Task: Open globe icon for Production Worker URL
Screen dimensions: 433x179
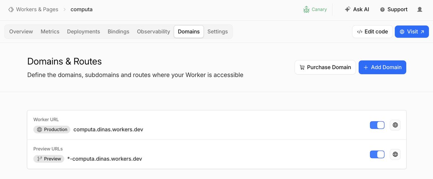Action: (395, 125)
